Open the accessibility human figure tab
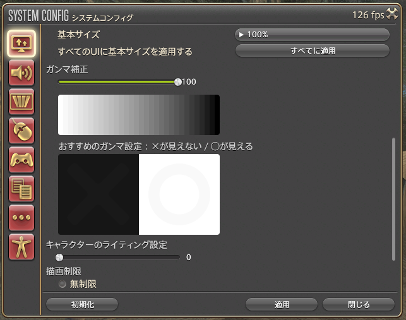Screen dimensions: 406x320 click(22, 247)
